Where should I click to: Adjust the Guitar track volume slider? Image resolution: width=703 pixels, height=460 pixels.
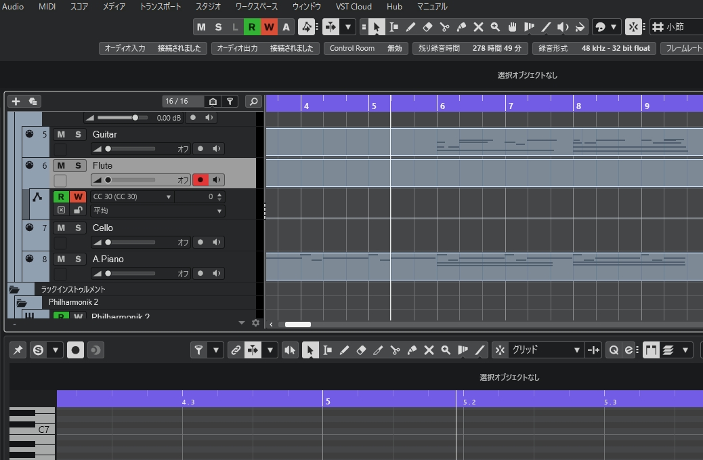[130, 149]
